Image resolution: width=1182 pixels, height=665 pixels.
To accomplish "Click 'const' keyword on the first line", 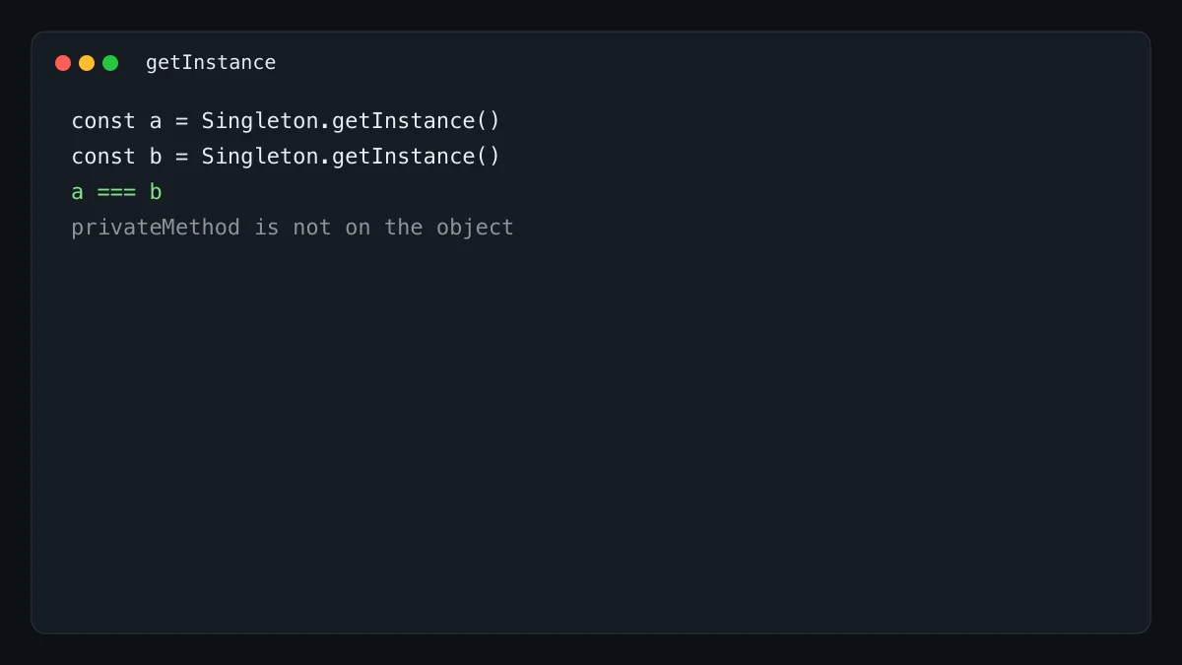I will pyautogui.click(x=103, y=121).
